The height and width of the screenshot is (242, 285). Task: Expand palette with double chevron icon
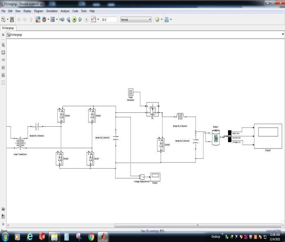[x=3, y=224]
